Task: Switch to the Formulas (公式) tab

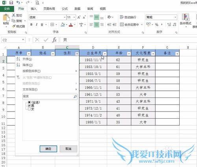Action: tap(65, 9)
